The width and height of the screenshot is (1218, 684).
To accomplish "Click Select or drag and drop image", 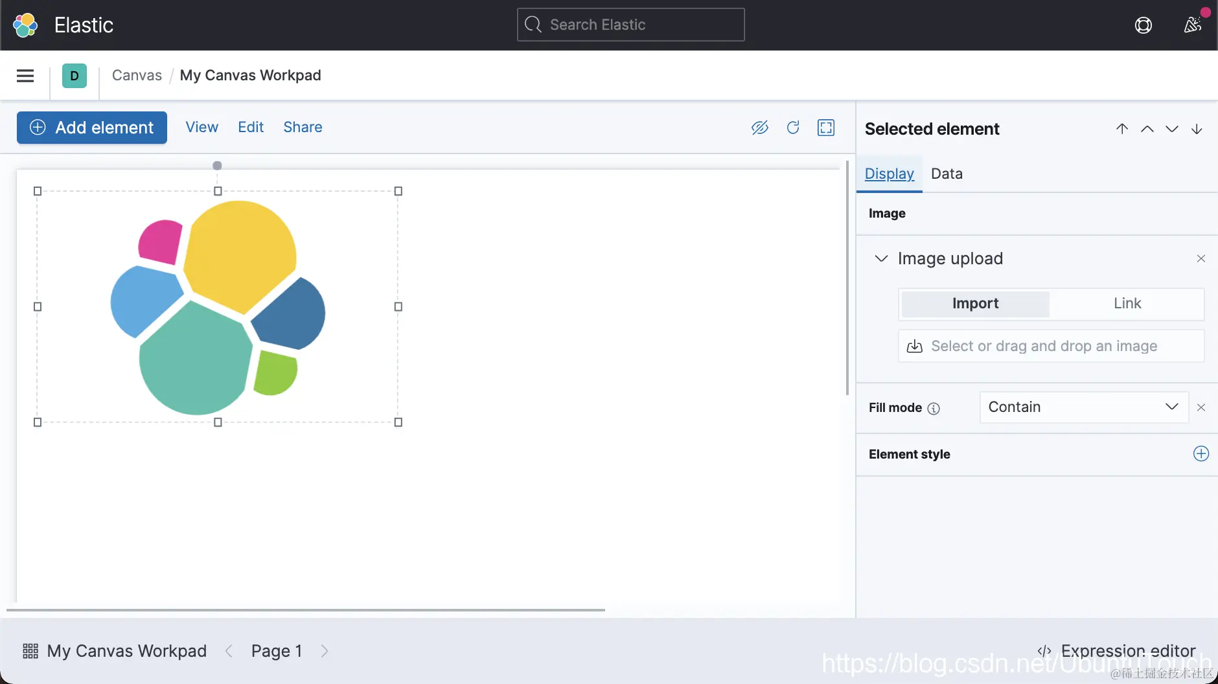I will pos(1051,347).
